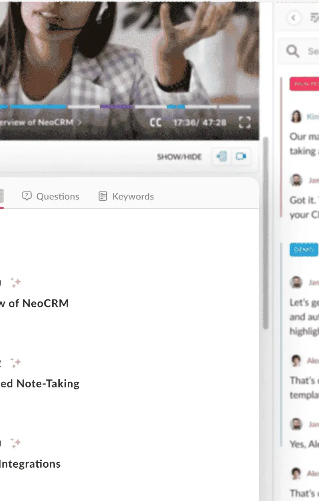
Task: Click the sparkle icon above 'ed Note-Taking'
Action: tap(16, 363)
